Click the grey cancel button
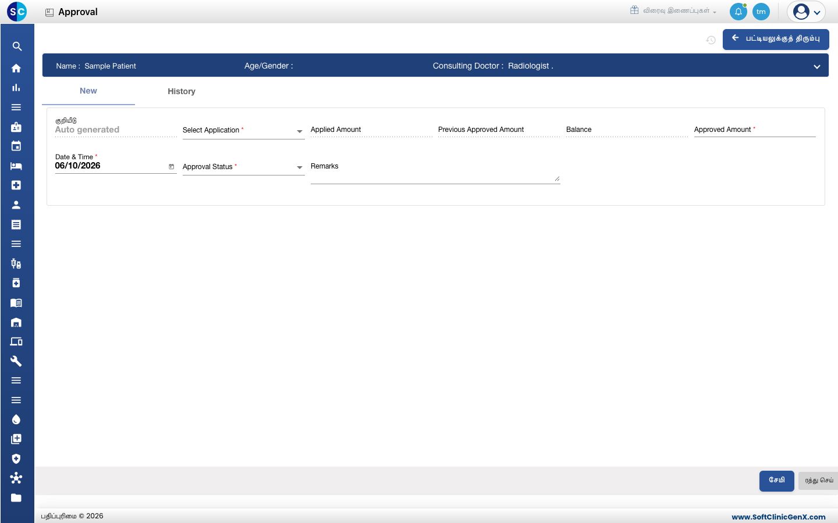 tap(818, 481)
